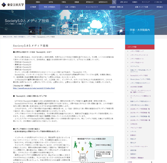
Task: Open 2019年度入試情報 sidebar link
Action: tap(136, 87)
